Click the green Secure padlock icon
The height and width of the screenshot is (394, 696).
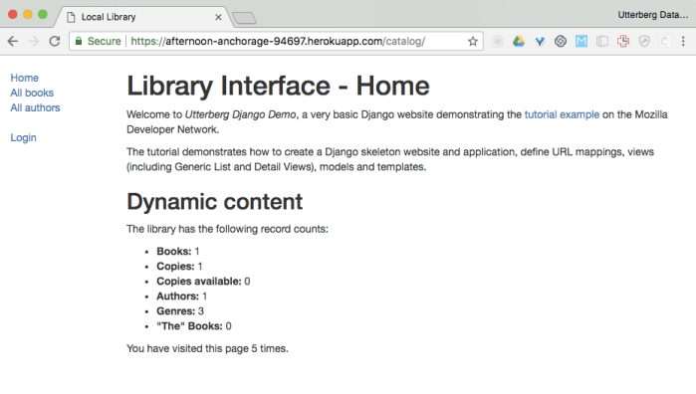pos(79,41)
